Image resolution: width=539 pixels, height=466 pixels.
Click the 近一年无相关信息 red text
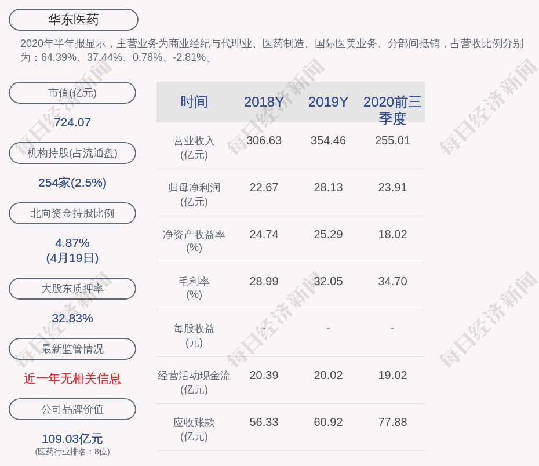[72, 378]
